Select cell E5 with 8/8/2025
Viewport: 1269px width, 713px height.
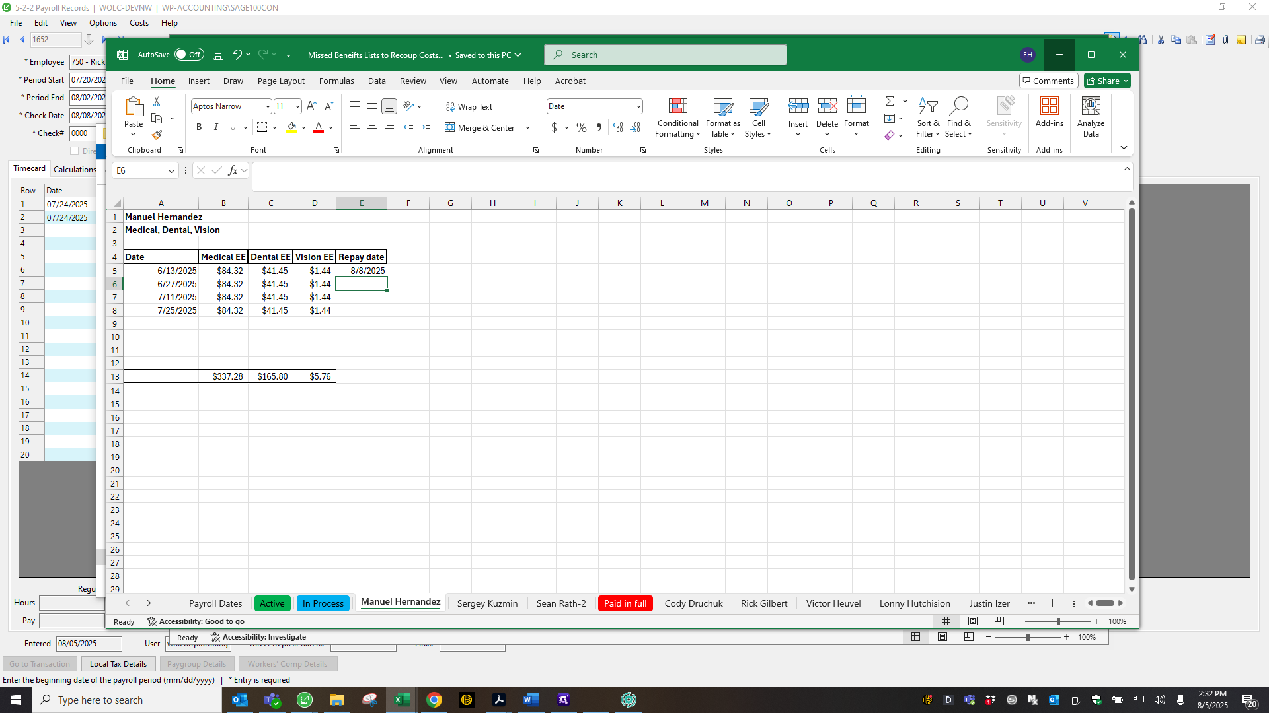coord(362,271)
